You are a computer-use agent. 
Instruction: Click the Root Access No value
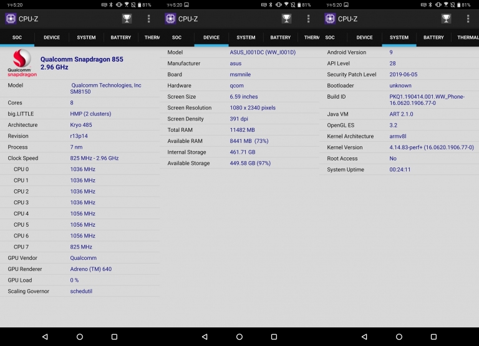coord(393,159)
